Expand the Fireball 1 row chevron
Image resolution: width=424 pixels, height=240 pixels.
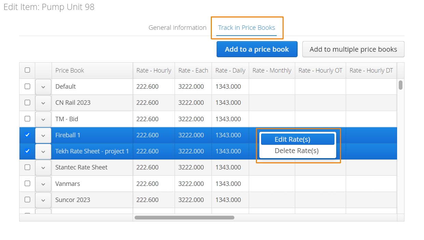tap(43, 136)
